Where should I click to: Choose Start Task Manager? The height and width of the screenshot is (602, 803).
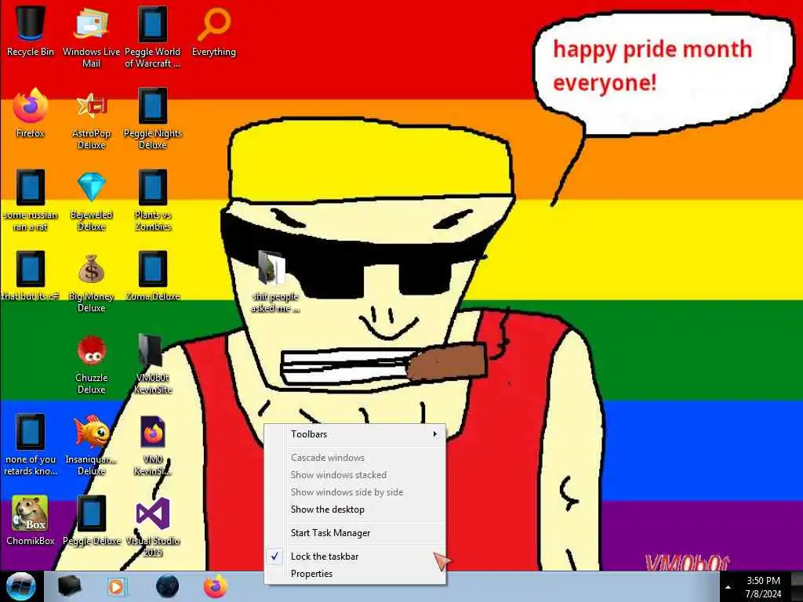tap(355, 533)
